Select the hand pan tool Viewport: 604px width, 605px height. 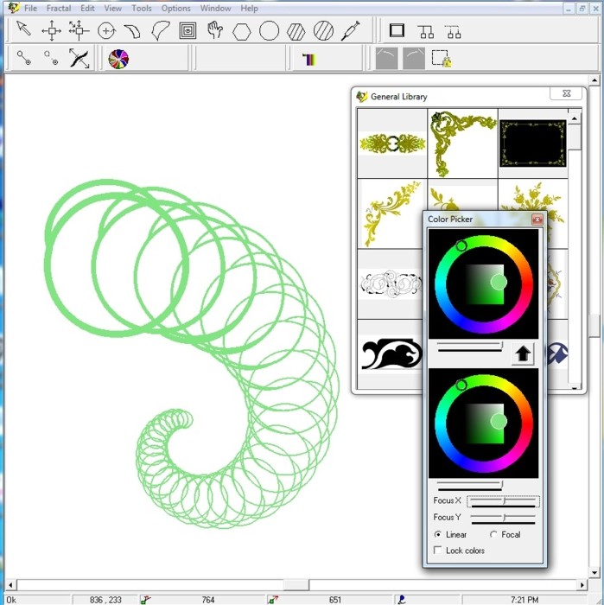(x=215, y=29)
